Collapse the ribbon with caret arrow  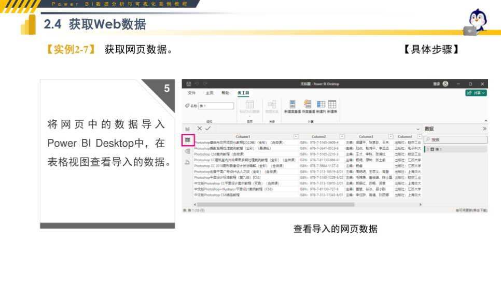coord(485,121)
